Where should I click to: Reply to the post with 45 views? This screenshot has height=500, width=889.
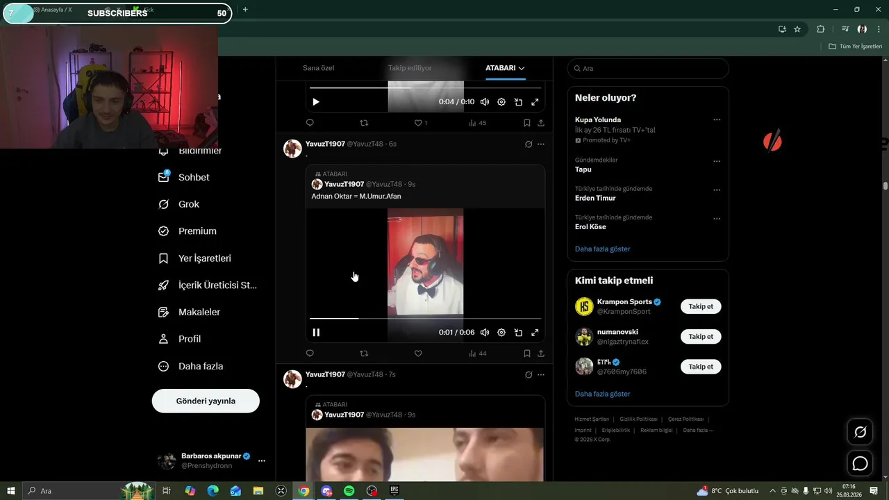tap(310, 123)
